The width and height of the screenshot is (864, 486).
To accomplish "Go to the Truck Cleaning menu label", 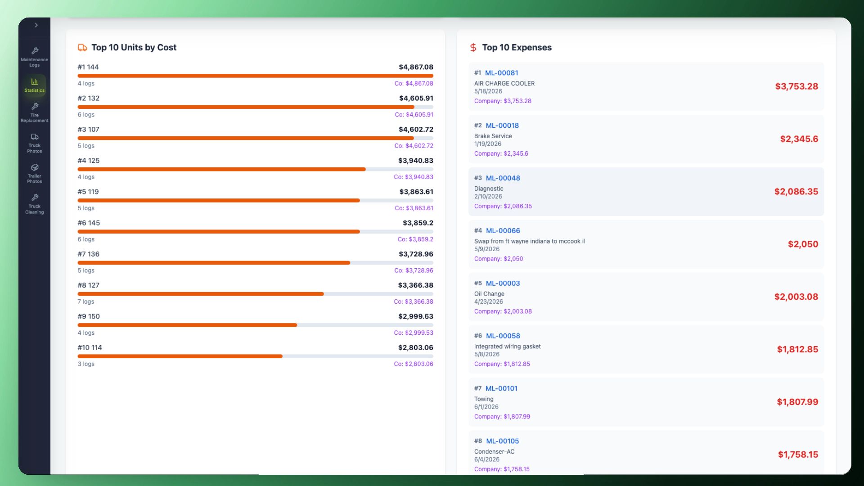I will tap(35, 209).
